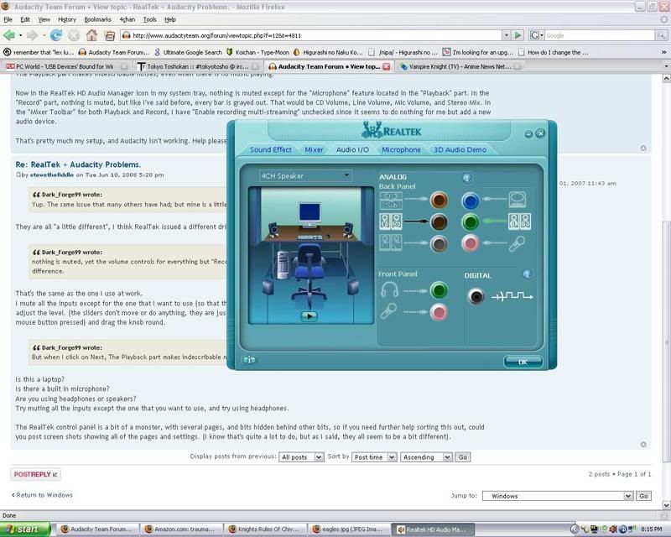Click the orange center/subwoofer jack
The image size is (671, 537).
439,201
